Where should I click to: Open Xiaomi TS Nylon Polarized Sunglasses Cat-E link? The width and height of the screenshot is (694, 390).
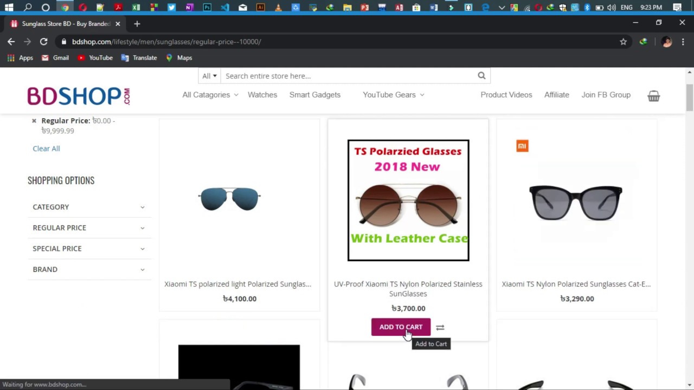(x=576, y=284)
